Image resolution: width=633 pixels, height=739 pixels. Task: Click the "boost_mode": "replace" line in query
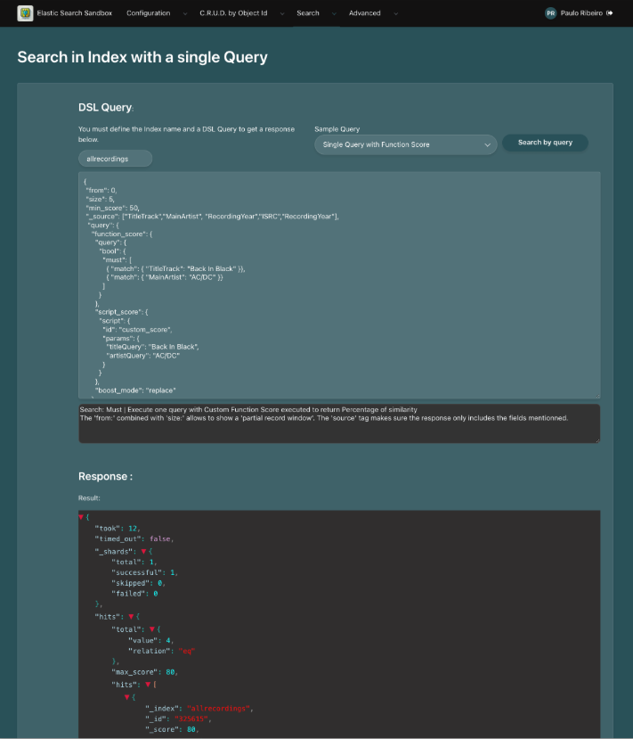pyautogui.click(x=135, y=390)
